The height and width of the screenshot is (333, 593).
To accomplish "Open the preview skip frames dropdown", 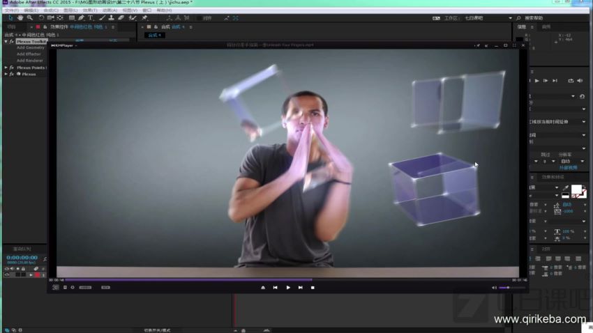I will pyautogui.click(x=553, y=161).
